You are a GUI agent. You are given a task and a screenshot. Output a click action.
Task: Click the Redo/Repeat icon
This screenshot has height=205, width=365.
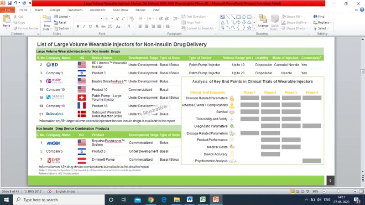point(24,3)
